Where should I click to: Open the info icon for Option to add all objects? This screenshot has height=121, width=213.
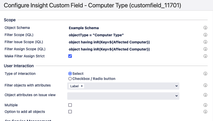tap(205, 112)
